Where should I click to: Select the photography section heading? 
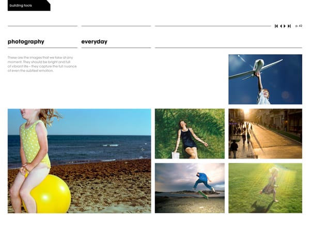pyautogui.click(x=26, y=42)
